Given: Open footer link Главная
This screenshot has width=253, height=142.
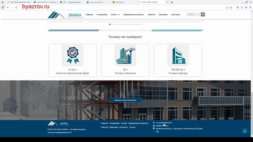Looking at the screenshot, I should [104, 123].
